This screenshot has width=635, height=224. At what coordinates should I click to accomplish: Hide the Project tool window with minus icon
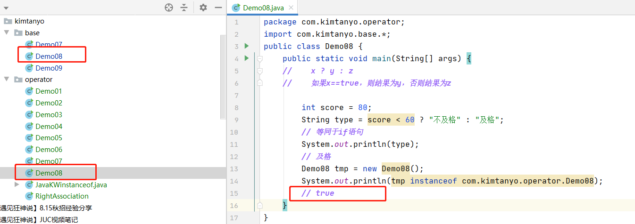[x=218, y=8]
